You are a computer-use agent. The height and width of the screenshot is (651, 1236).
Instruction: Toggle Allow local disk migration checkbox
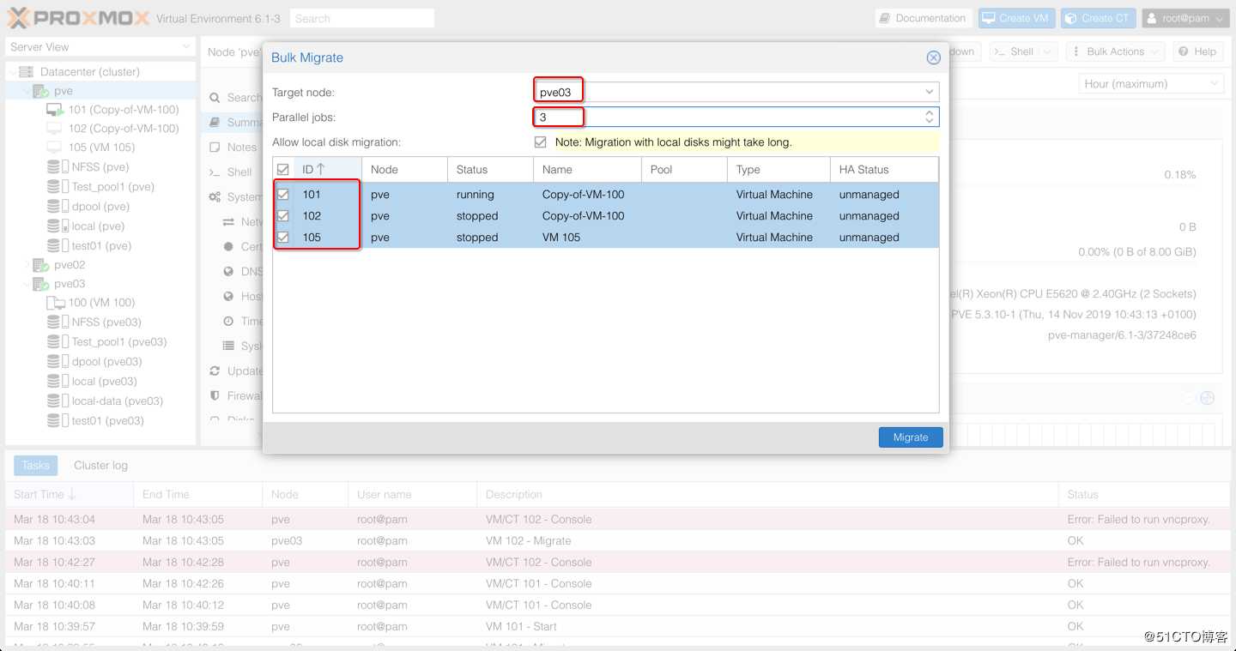(x=540, y=142)
